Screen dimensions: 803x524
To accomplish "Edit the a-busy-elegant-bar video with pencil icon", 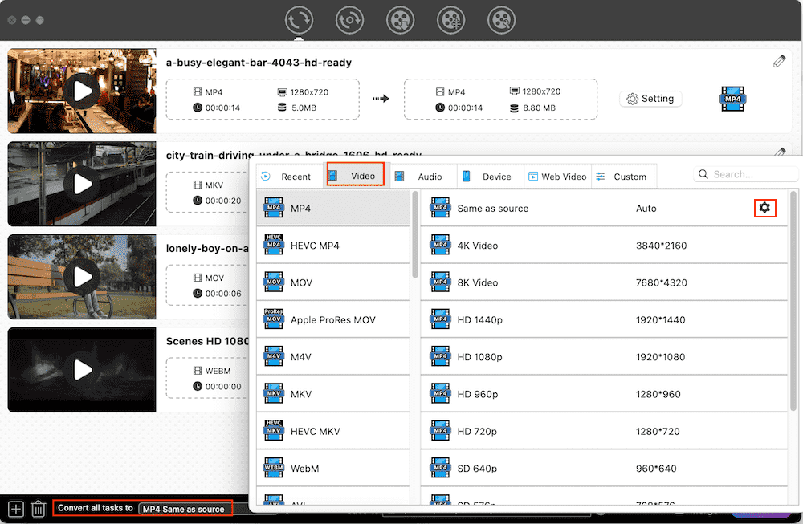I will pos(779,62).
